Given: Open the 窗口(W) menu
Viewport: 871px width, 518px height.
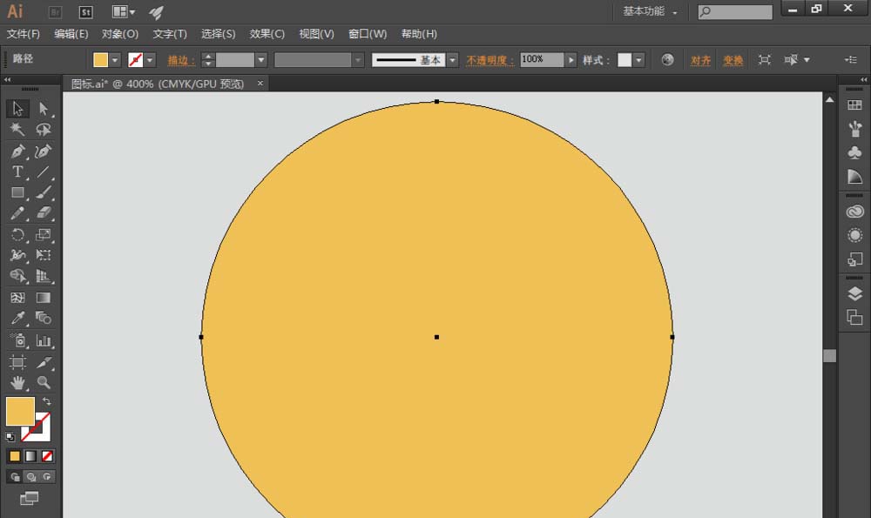Looking at the screenshot, I should coord(368,34).
